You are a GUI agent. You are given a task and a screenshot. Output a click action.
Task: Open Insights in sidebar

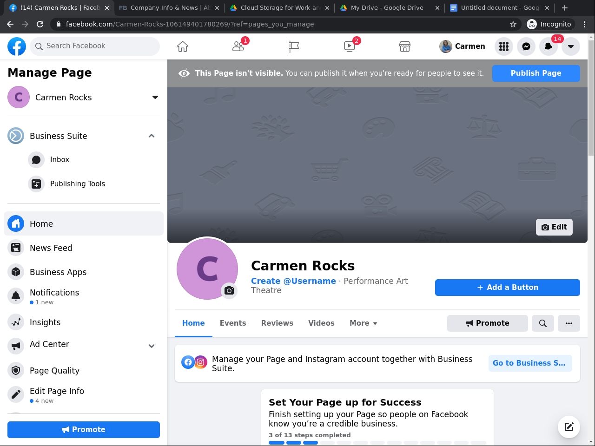tap(84, 322)
